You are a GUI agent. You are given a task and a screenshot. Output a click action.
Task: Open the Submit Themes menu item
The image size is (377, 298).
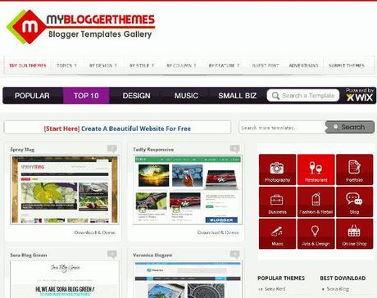[347, 65]
